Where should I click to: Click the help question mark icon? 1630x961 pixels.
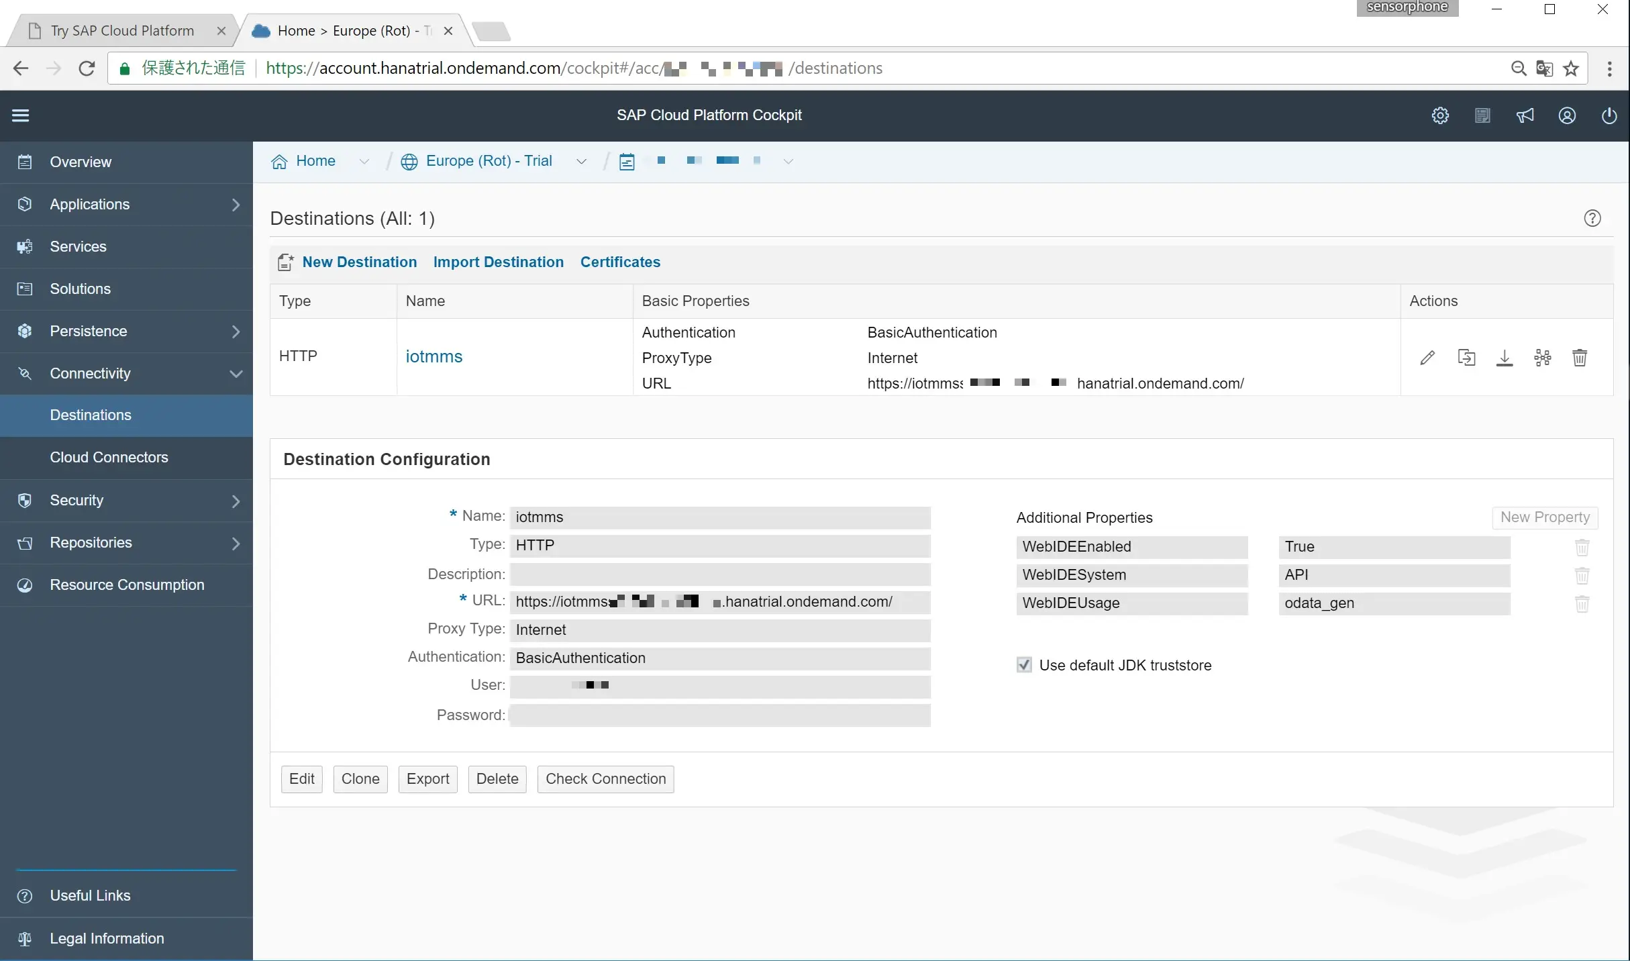1592,218
